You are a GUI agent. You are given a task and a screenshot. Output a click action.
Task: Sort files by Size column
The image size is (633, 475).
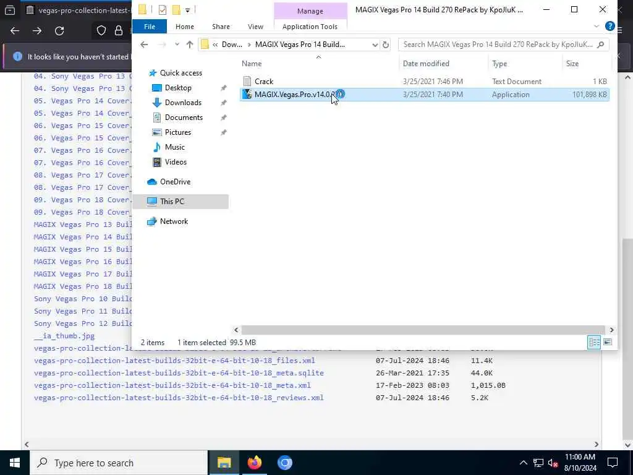(x=572, y=64)
